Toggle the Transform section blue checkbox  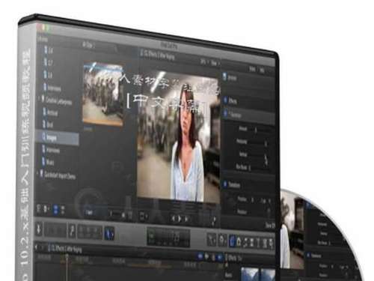(225, 184)
